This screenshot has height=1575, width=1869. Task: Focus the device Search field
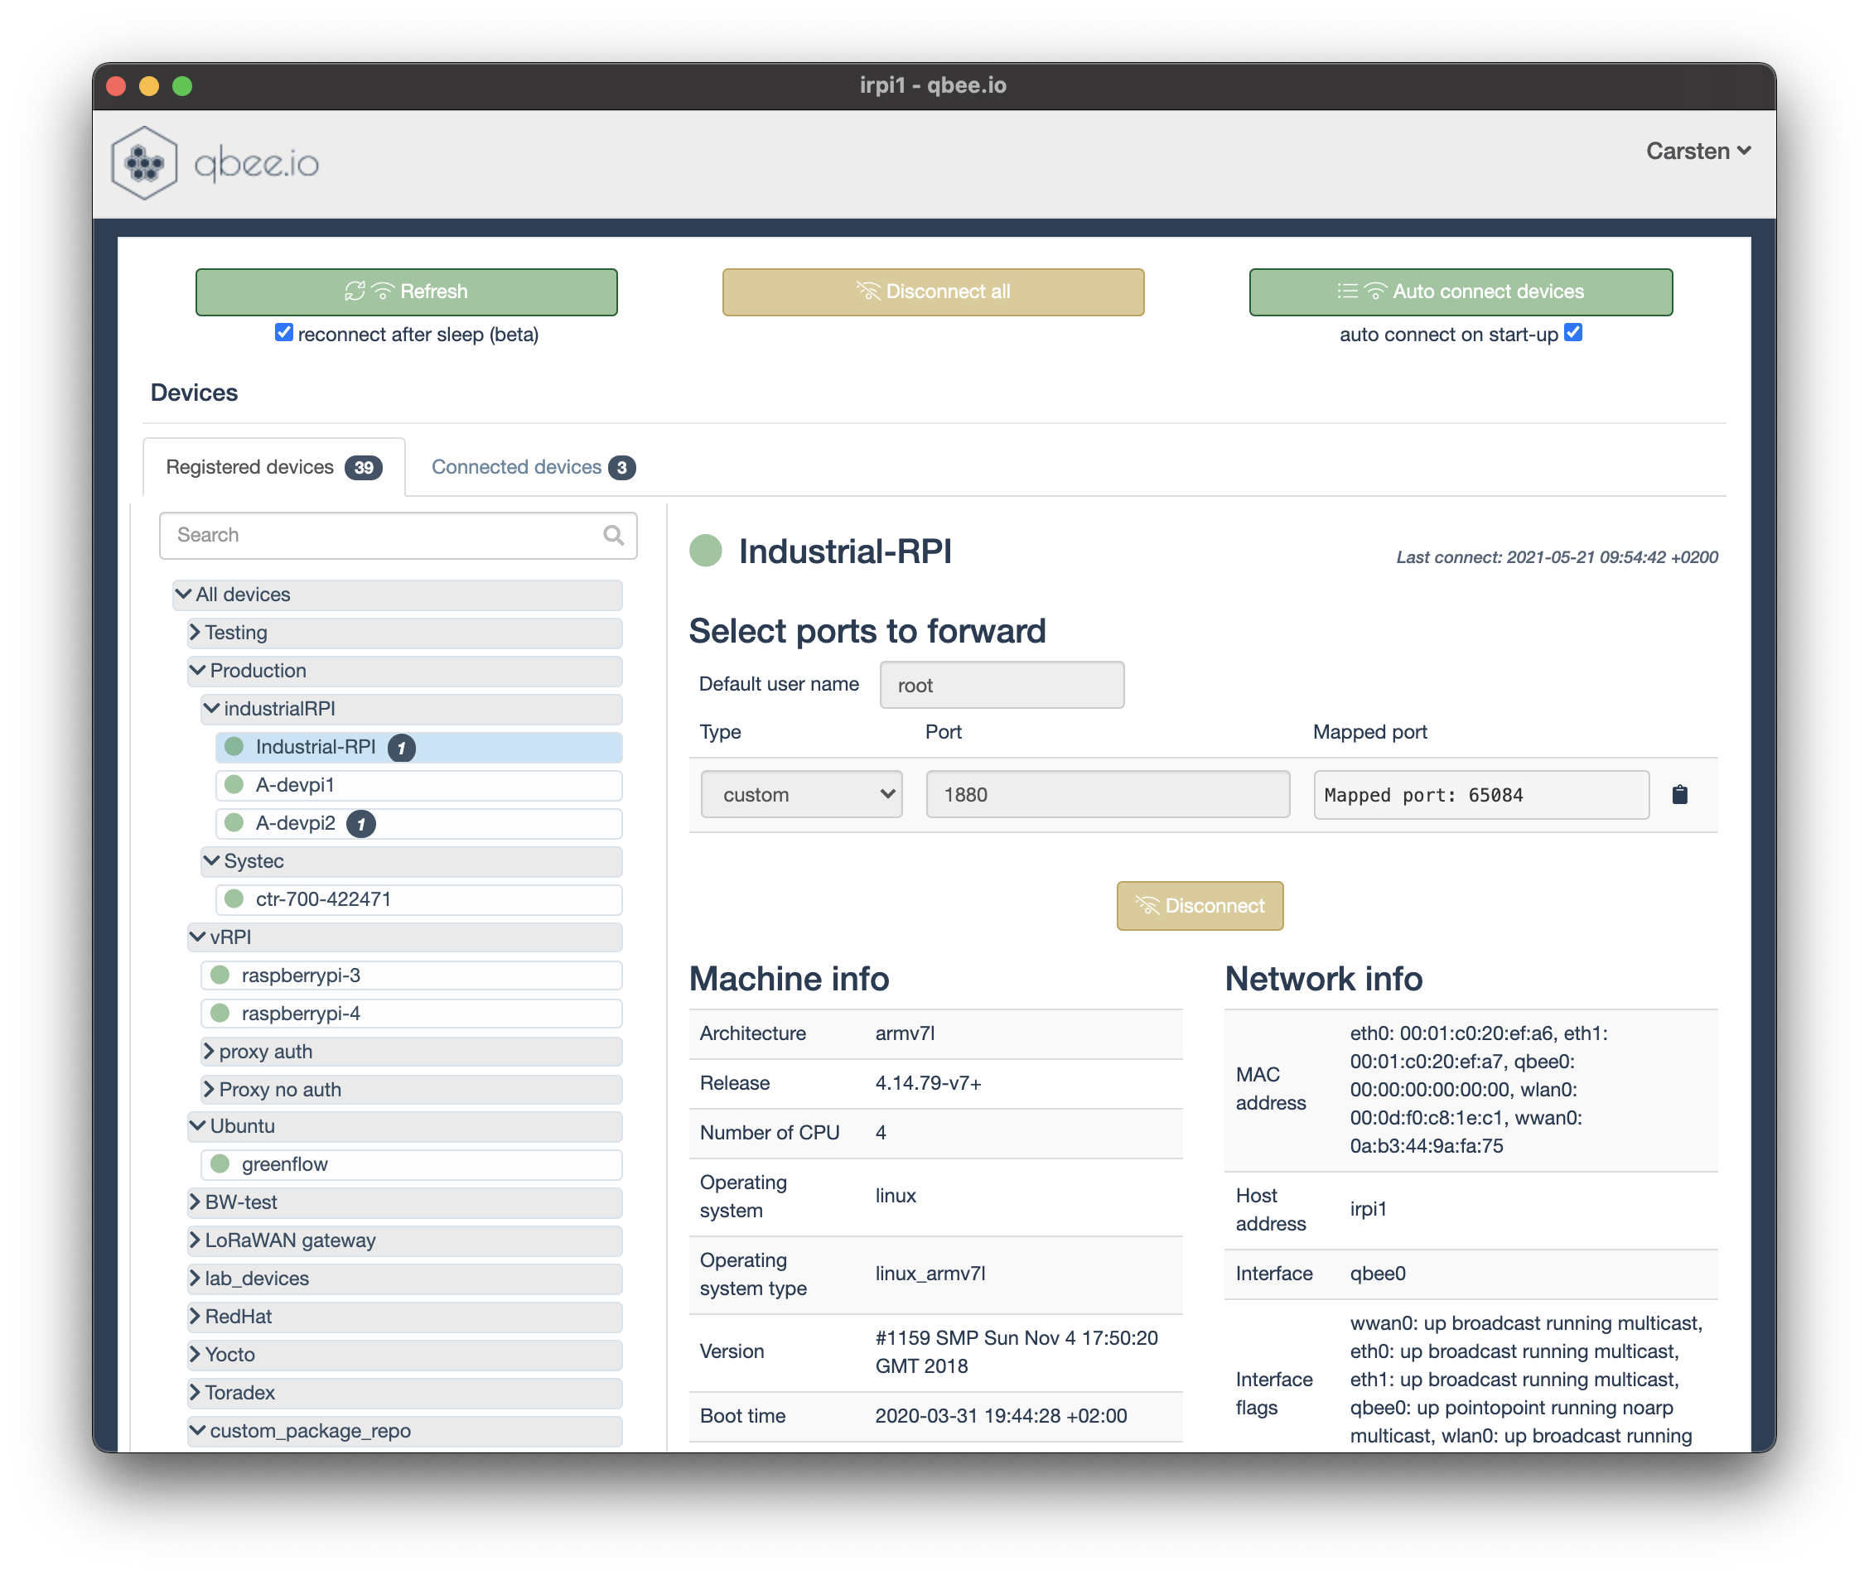pyautogui.click(x=398, y=536)
